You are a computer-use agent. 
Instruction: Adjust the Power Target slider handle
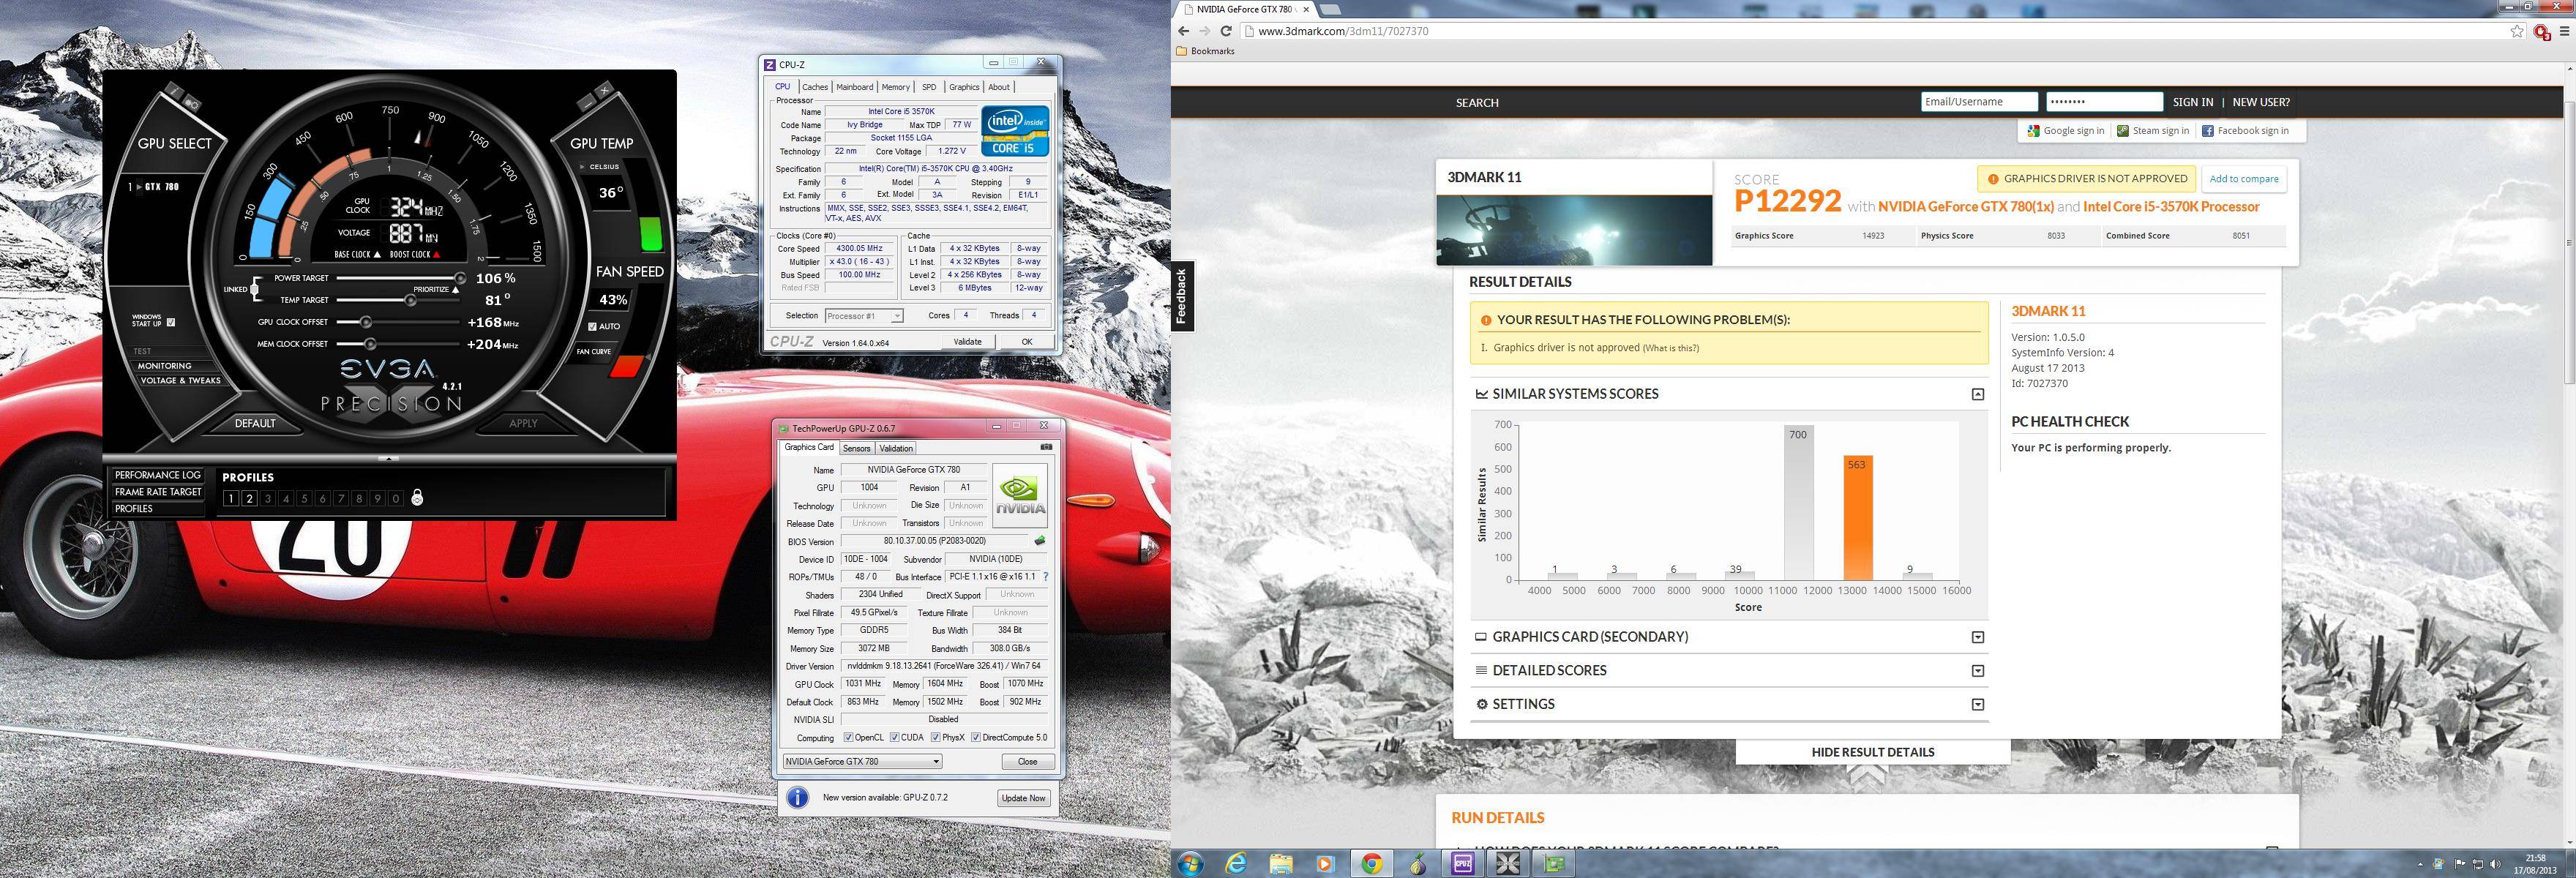(x=460, y=278)
